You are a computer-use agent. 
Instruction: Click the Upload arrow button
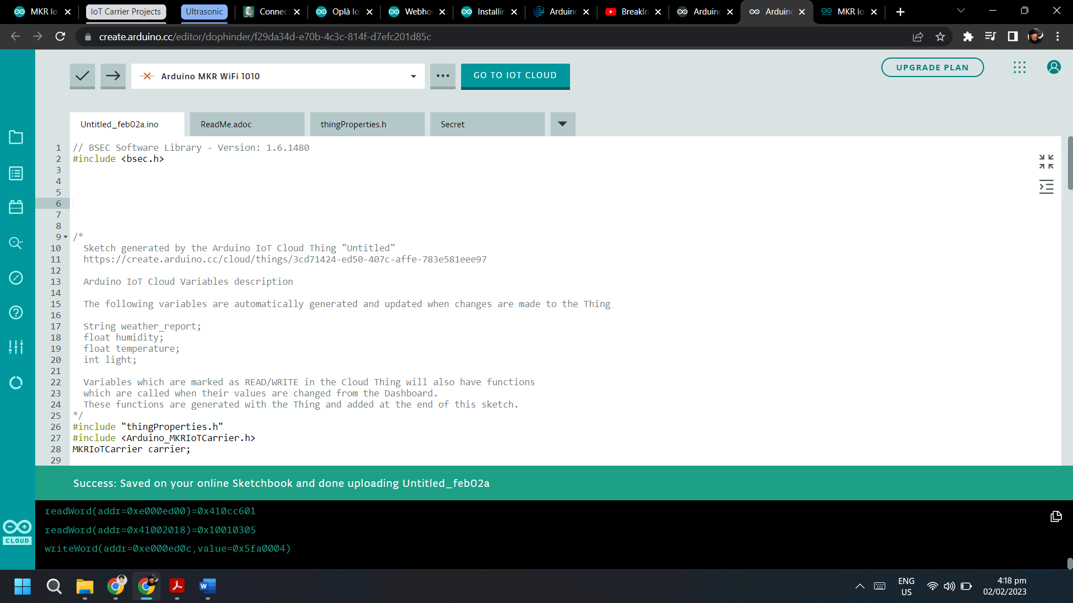(x=113, y=76)
